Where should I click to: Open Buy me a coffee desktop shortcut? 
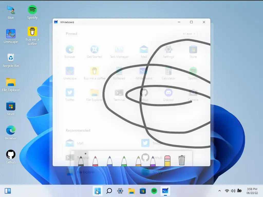(x=32, y=36)
